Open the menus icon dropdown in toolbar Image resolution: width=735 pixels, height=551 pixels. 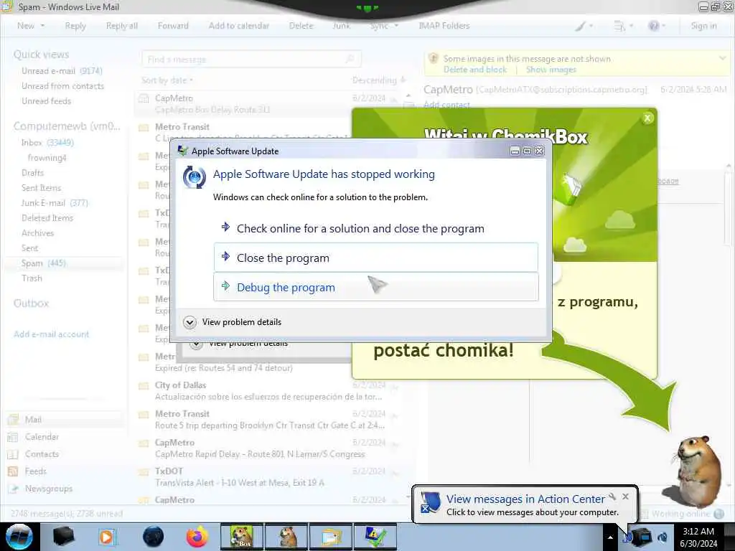coord(624,27)
